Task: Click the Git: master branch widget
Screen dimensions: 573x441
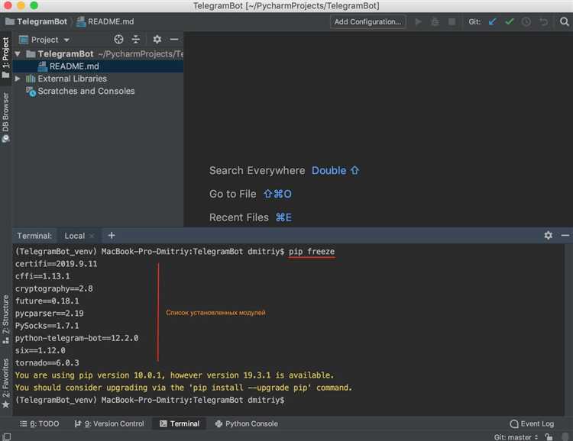Action: click(x=516, y=437)
